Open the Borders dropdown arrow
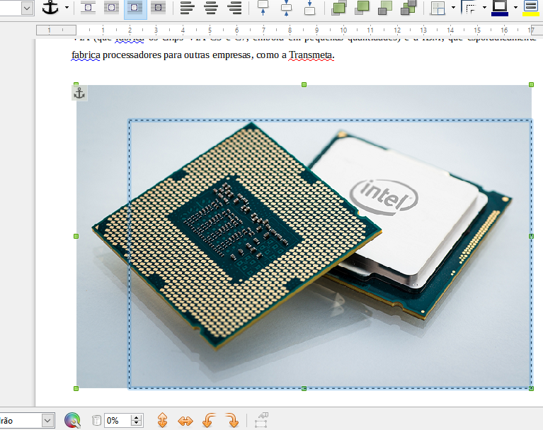 (x=453, y=7)
